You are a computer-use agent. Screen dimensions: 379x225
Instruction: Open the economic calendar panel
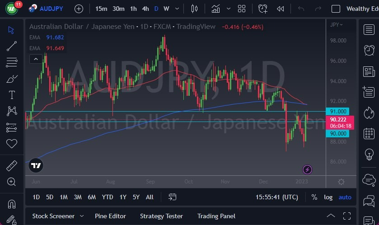[369, 133]
